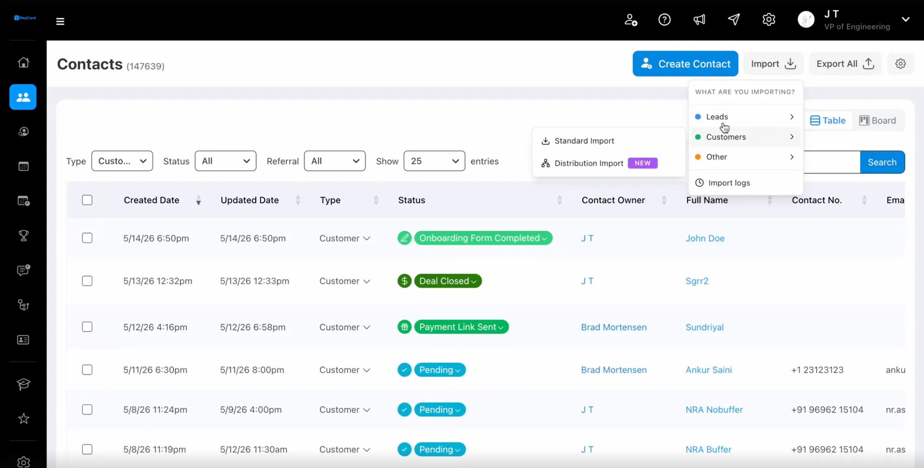Open the star favorites sidebar icon
924x468 pixels.
[24, 419]
